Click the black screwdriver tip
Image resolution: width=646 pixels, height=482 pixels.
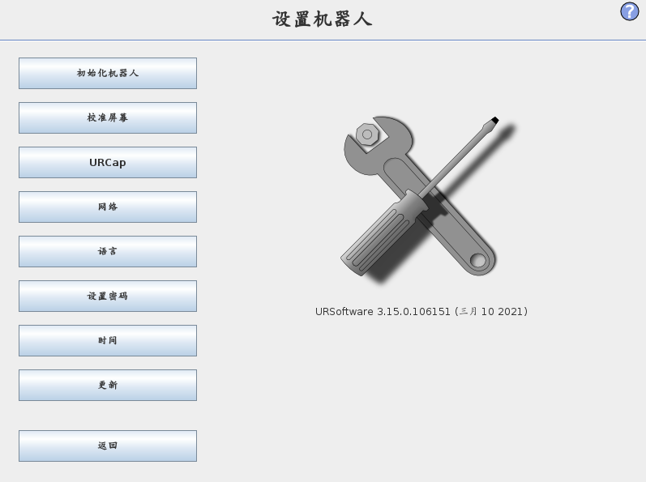click(x=494, y=121)
